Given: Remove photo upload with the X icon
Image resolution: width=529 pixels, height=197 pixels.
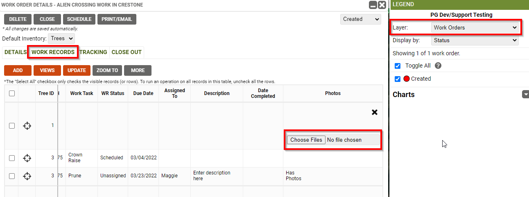Looking at the screenshot, I should (374, 112).
